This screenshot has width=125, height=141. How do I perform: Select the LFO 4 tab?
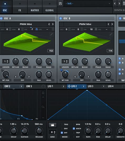[116, 86]
